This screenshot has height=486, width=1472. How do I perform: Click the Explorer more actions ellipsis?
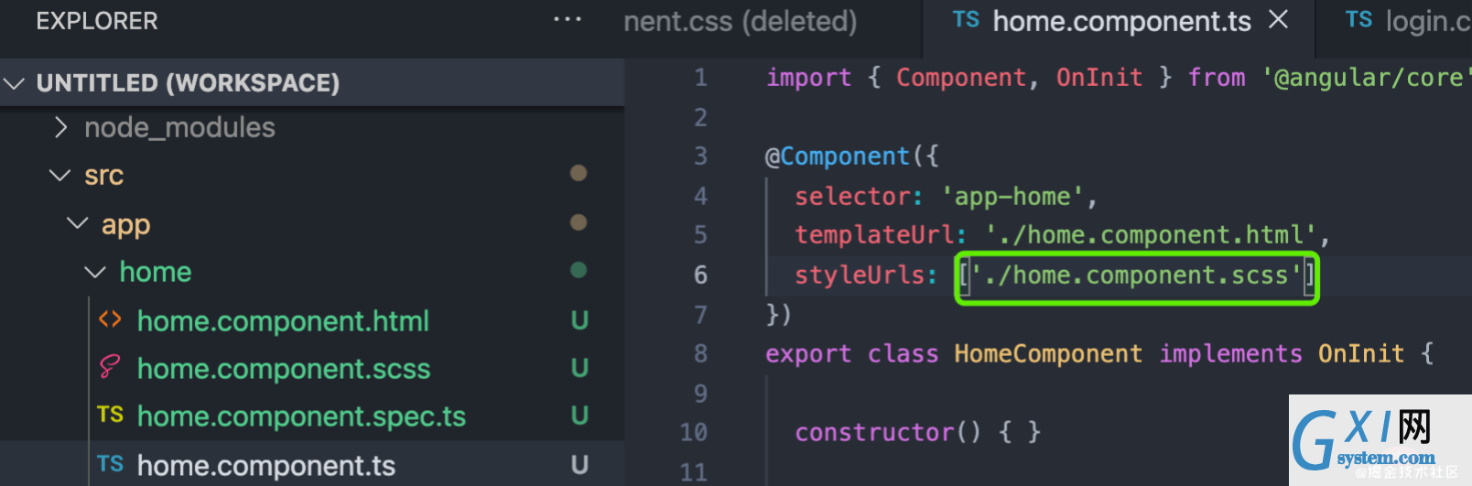(x=568, y=19)
